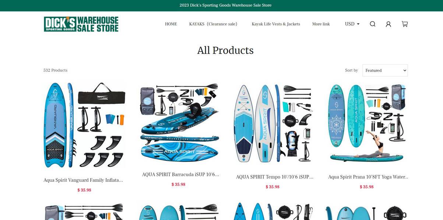Click the Dick's Warehouse Sale Store logo
The height and width of the screenshot is (220, 443).
(81, 24)
